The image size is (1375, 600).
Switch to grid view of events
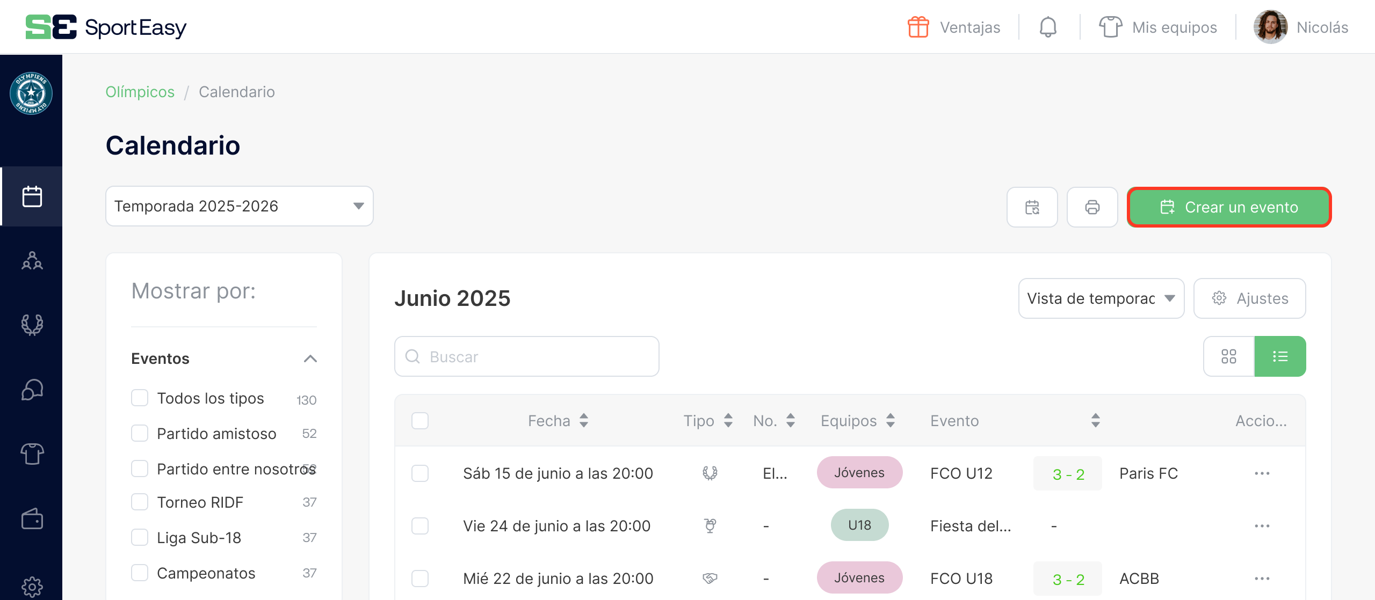[x=1229, y=356]
